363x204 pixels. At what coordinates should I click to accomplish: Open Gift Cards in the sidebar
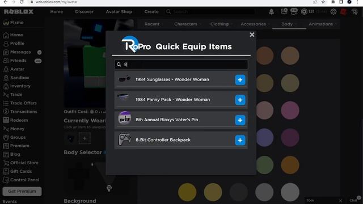tap(18, 171)
